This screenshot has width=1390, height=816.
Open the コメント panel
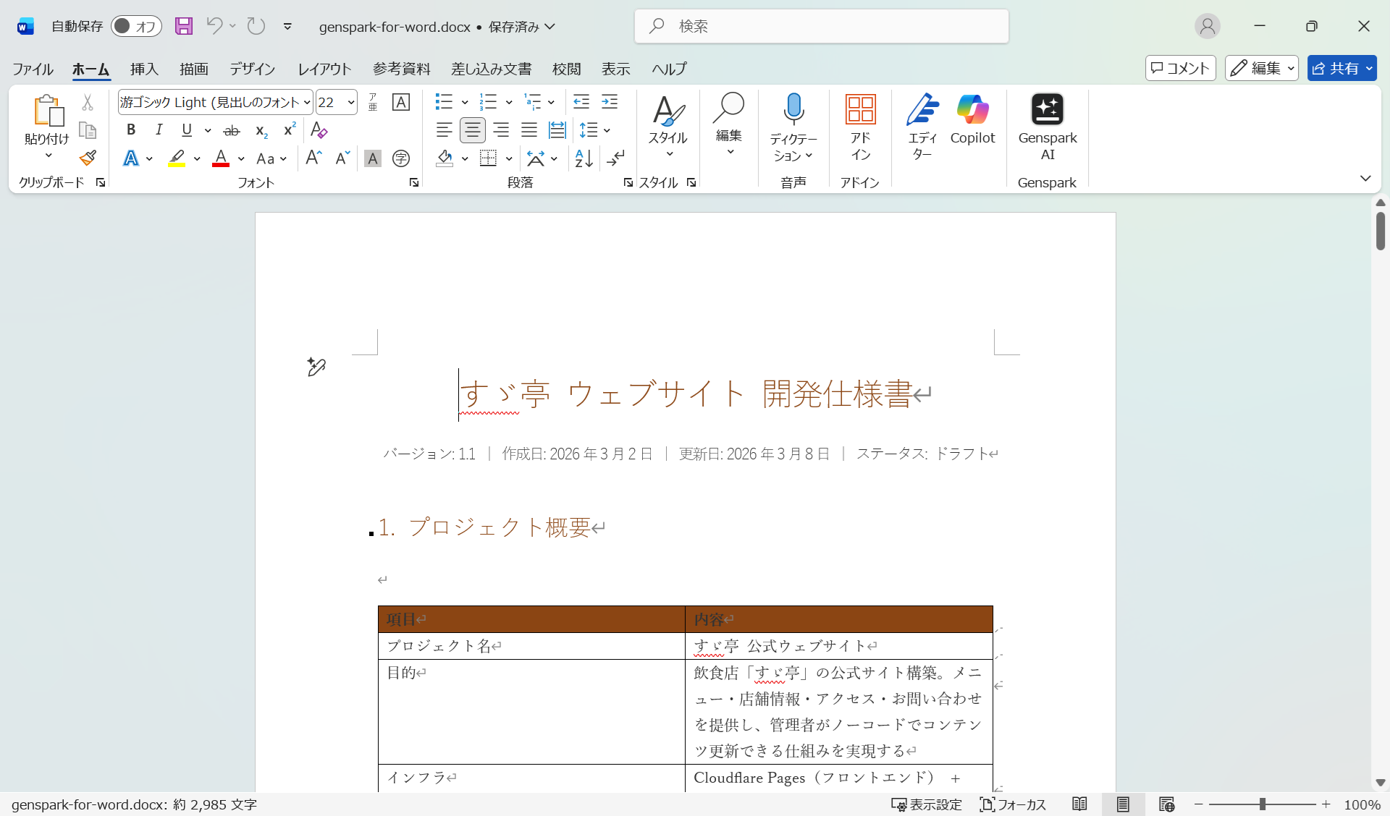click(1180, 68)
